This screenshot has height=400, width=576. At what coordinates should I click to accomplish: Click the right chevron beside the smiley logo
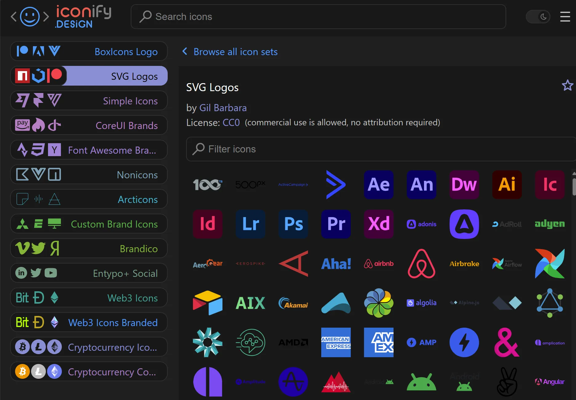click(x=46, y=17)
